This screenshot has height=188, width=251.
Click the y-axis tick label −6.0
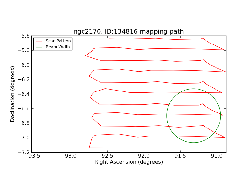(24, 65)
